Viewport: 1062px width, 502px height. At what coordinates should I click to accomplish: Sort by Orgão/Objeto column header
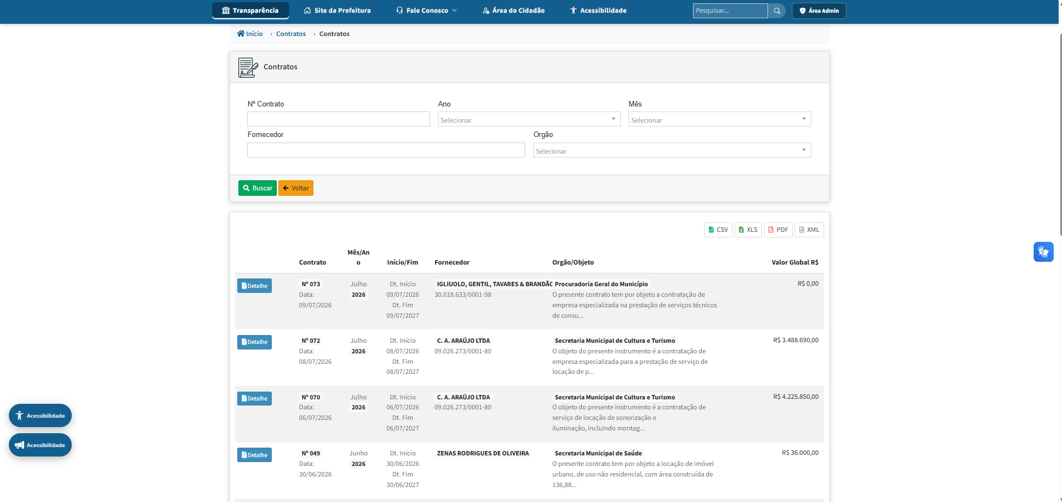573,262
